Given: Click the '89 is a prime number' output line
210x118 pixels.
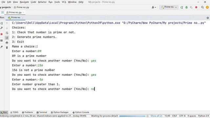Looking at the screenshot, I should 29,56.
